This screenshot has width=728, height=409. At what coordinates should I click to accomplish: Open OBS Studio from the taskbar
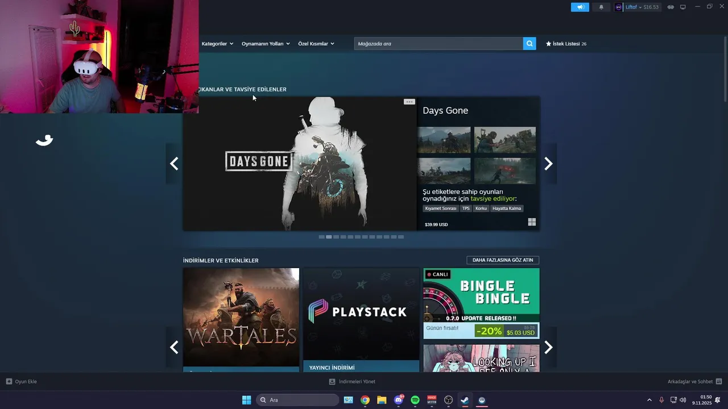[x=448, y=400]
